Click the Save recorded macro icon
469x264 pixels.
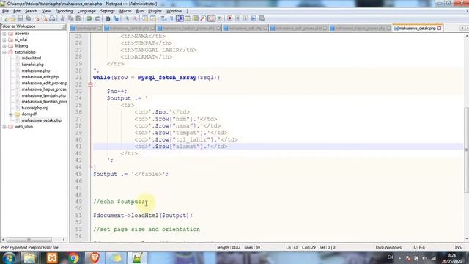[x=262, y=18]
